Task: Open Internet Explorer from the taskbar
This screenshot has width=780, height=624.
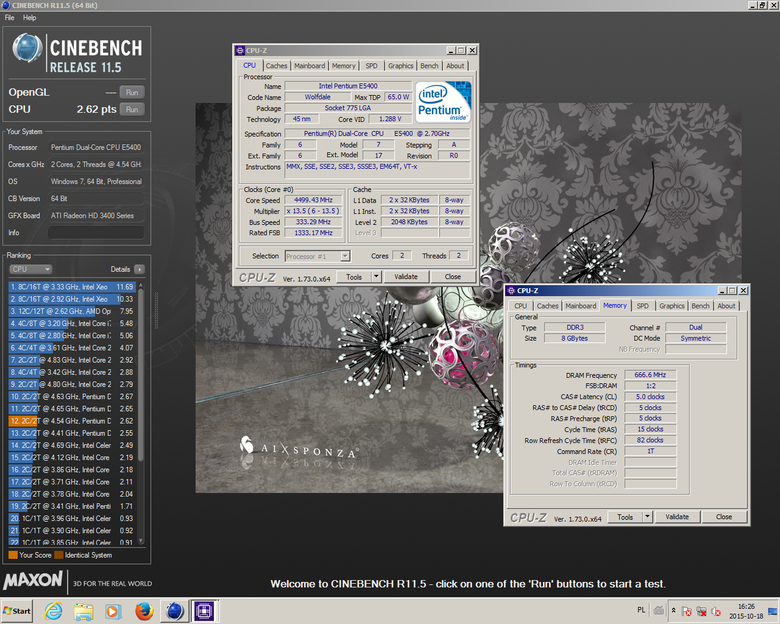Action: coord(54,611)
